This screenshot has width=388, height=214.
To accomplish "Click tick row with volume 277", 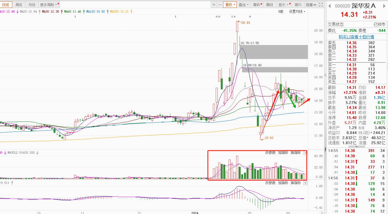I will tap(356, 167).
